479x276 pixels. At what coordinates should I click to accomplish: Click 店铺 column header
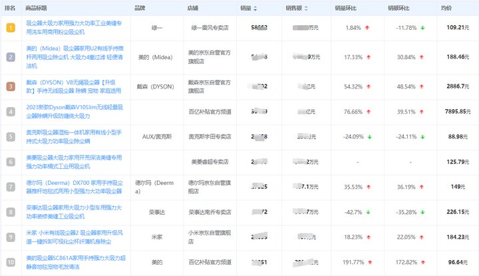(193, 8)
